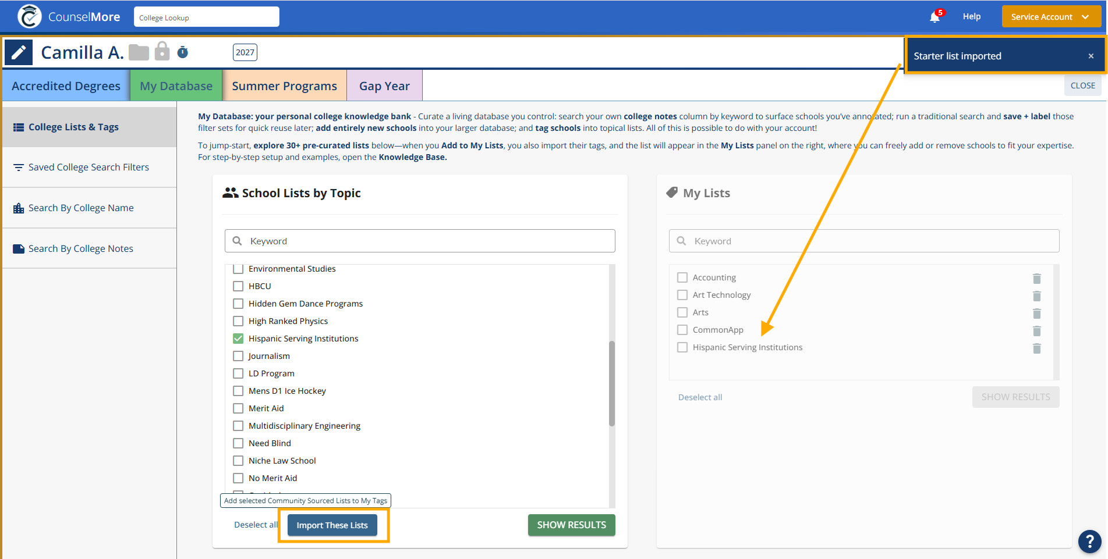This screenshot has height=559, width=1108.
Task: Click Keyword field in School Lists by Topic
Action: 420,241
